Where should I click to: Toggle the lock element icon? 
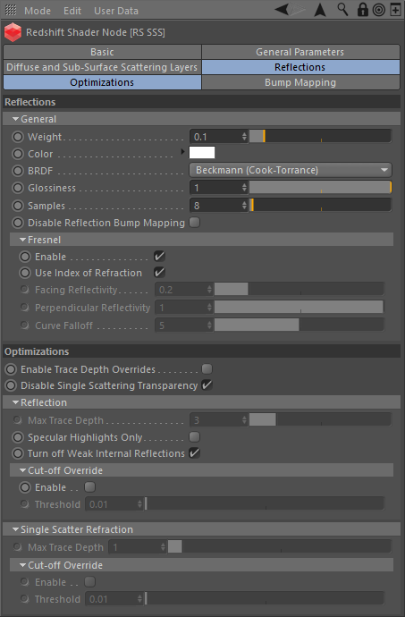[x=362, y=10]
